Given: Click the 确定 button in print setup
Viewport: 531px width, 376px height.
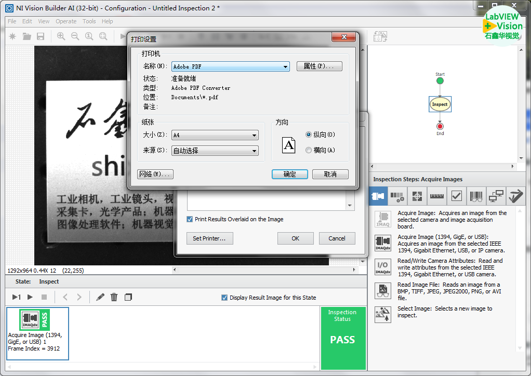Looking at the screenshot, I should click(x=289, y=174).
